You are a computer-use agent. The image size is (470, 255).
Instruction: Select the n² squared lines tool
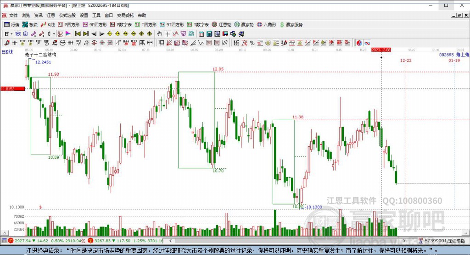click(78, 43)
